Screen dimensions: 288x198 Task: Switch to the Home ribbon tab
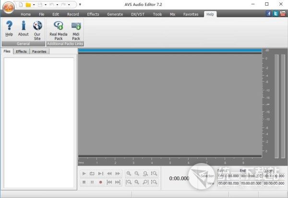click(x=25, y=14)
